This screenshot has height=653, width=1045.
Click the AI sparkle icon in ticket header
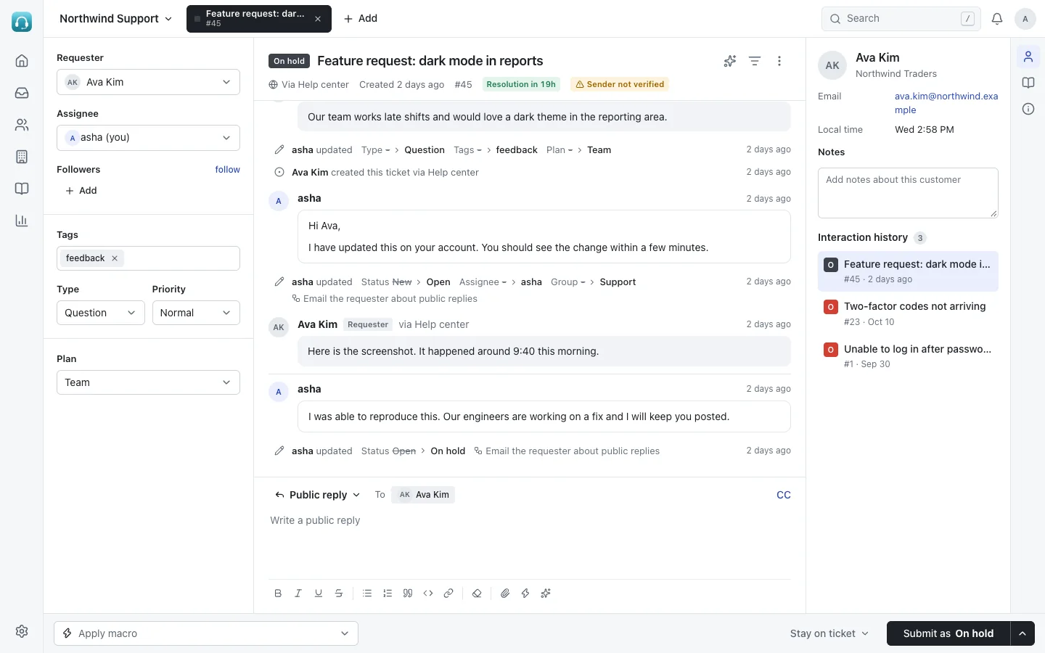point(730,61)
